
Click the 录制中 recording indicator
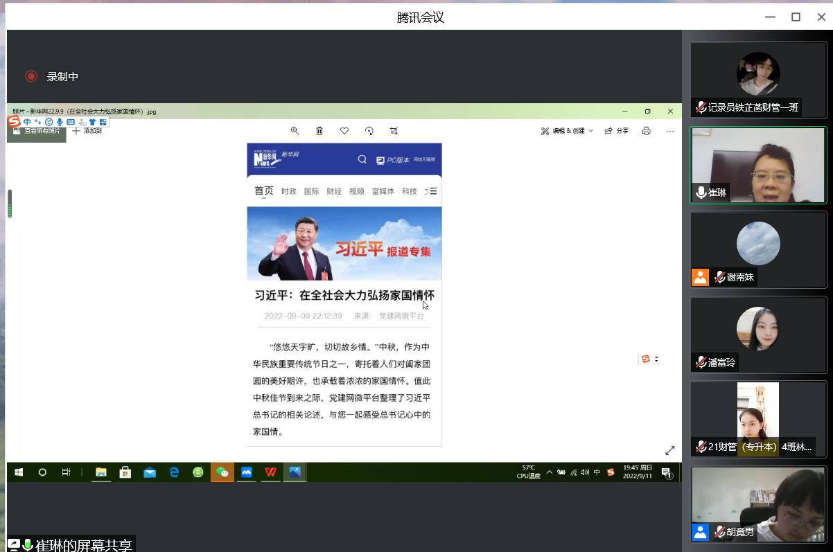point(52,77)
